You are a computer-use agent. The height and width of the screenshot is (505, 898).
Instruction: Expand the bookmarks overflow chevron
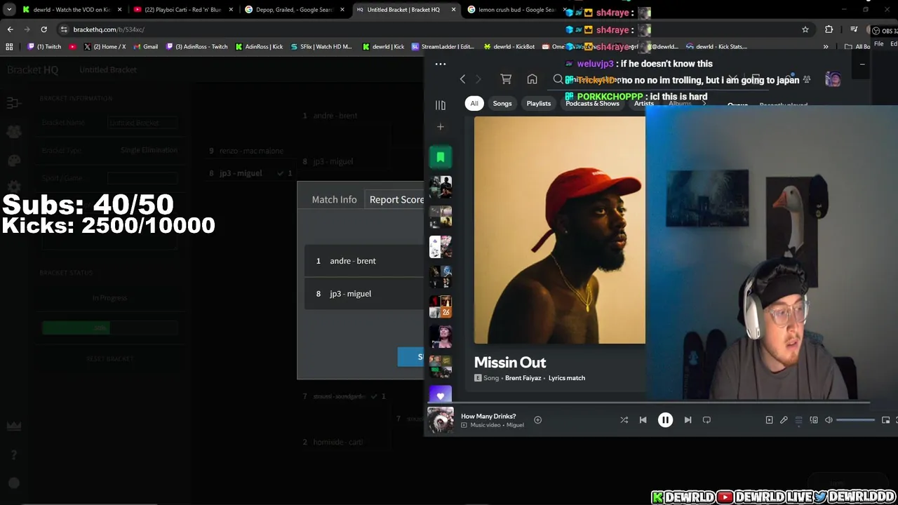(826, 47)
